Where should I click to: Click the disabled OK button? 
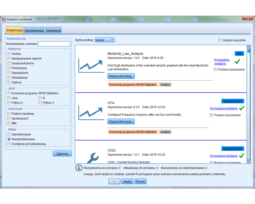tap(114, 181)
